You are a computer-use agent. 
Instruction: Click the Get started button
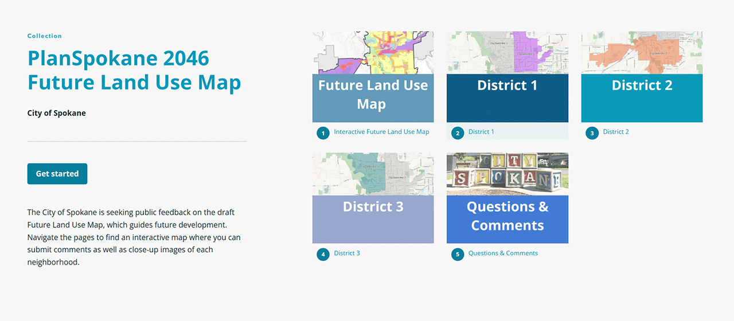(57, 174)
